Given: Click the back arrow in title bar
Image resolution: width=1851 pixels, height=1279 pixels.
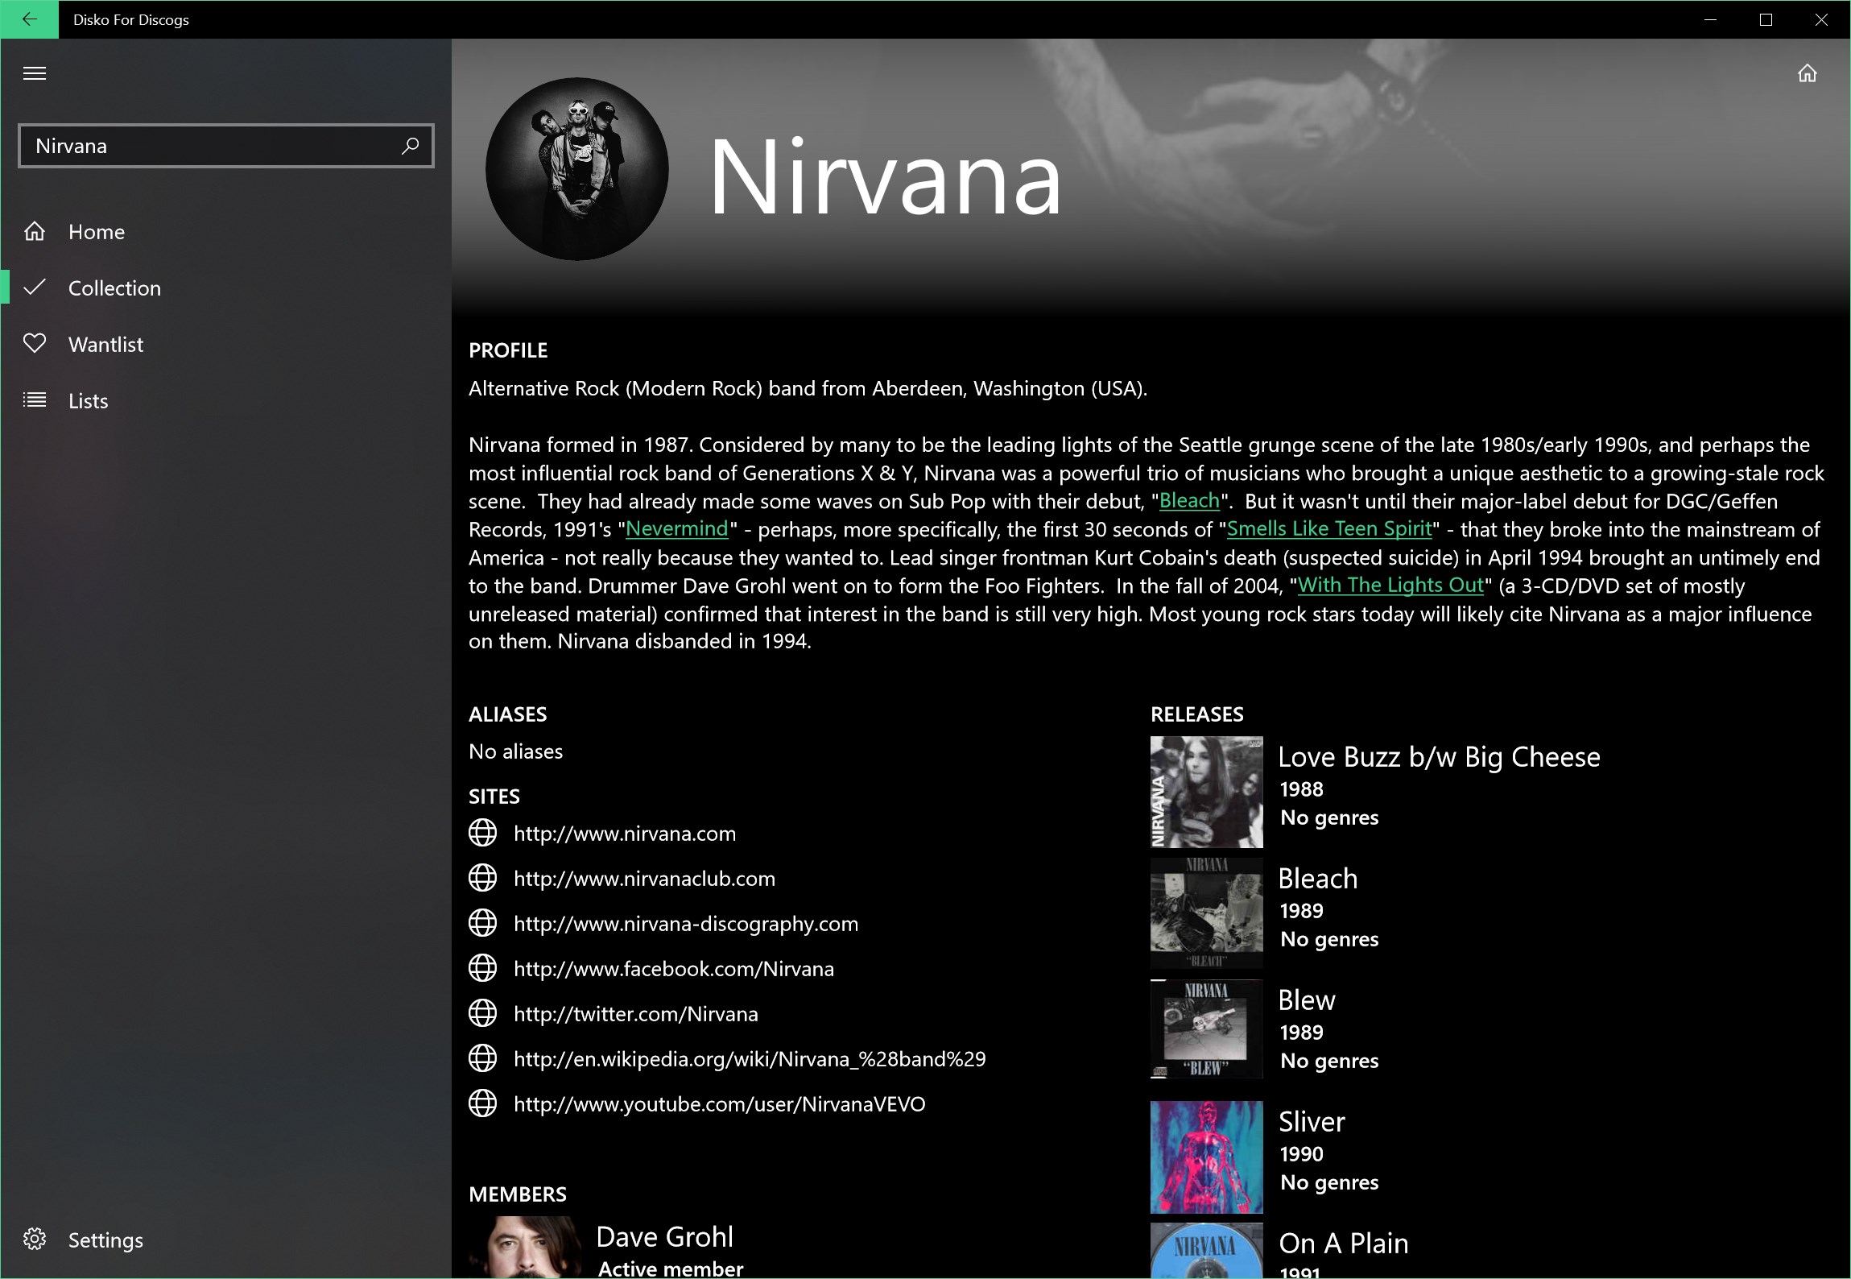Looking at the screenshot, I should (29, 19).
